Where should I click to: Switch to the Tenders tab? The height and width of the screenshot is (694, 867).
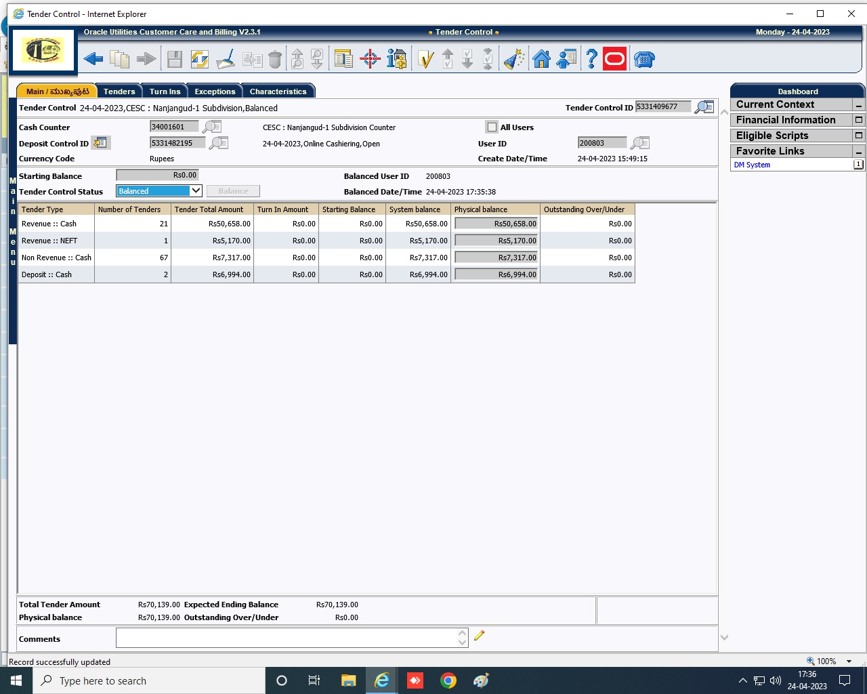point(119,91)
